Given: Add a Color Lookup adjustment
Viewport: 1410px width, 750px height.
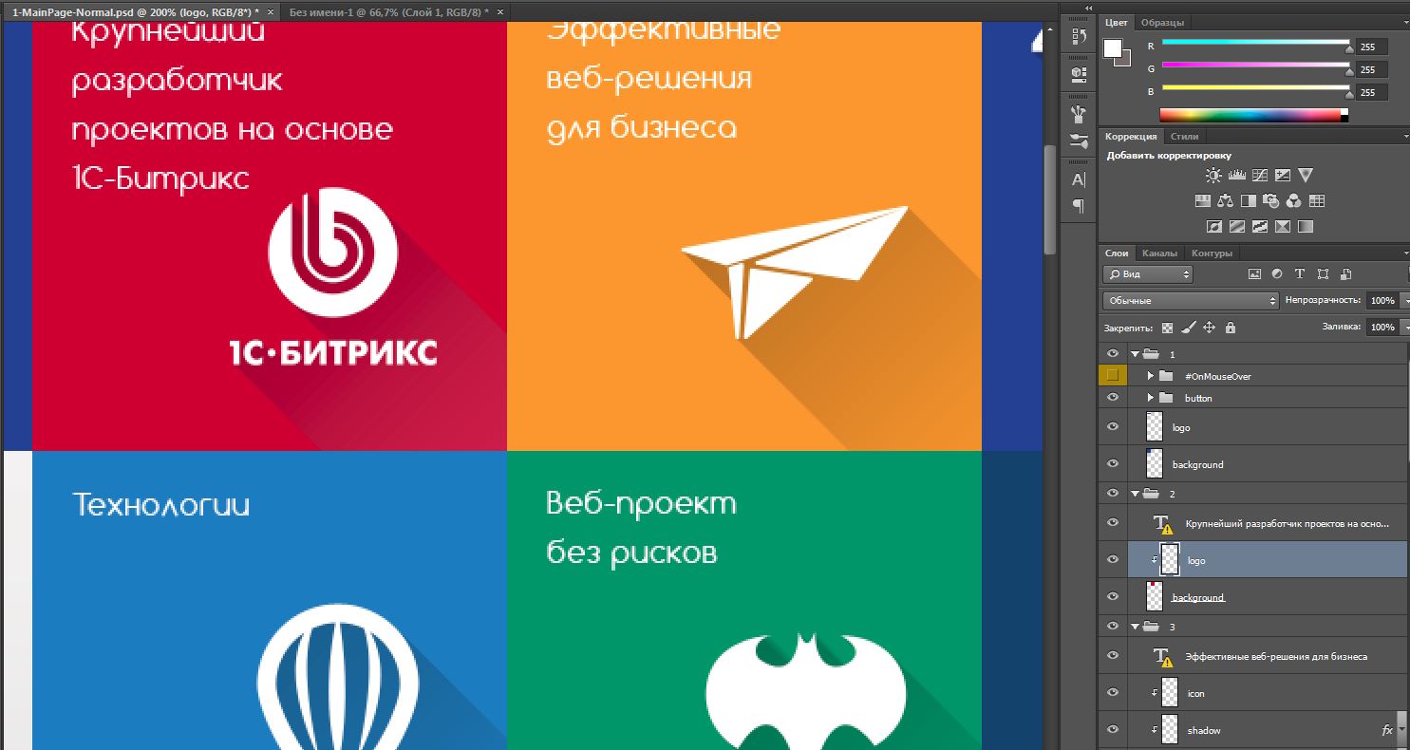Looking at the screenshot, I should (x=1316, y=201).
